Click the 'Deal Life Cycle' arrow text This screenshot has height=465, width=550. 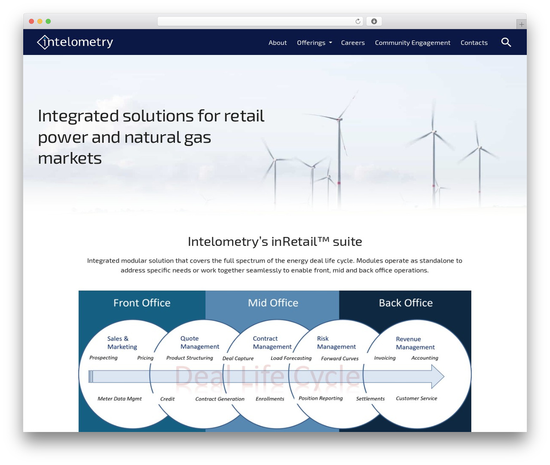(x=267, y=376)
